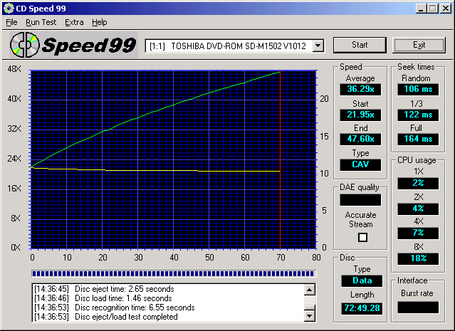Image resolution: width=455 pixels, height=331 pixels.
Task: Click the CD Speed 99 title bar icon
Action: (x=8, y=8)
